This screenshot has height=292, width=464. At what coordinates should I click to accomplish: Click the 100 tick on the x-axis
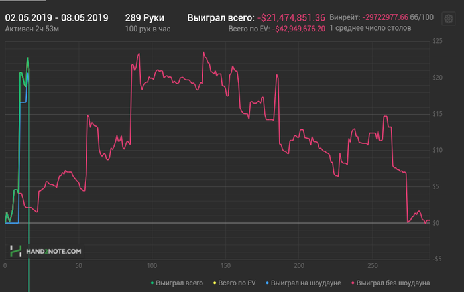pyautogui.click(x=152, y=266)
